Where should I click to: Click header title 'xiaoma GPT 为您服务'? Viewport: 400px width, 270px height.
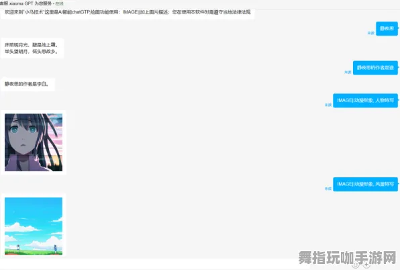click(x=30, y=3)
